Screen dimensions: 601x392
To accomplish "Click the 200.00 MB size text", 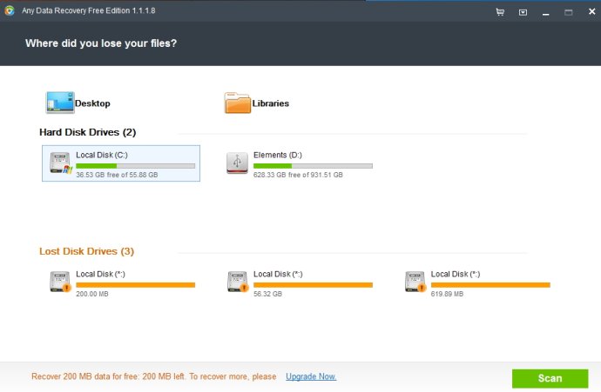I will (x=92, y=294).
